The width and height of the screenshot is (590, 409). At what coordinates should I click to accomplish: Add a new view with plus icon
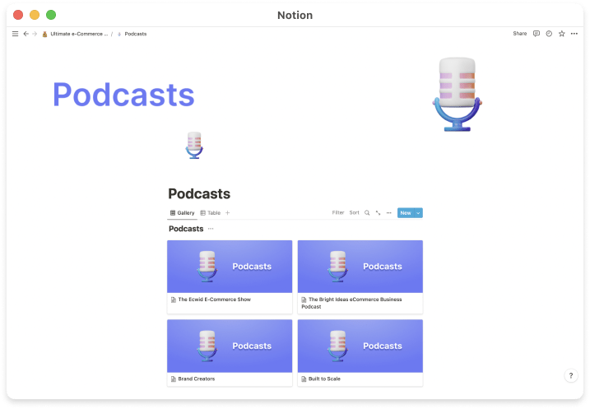click(x=228, y=213)
